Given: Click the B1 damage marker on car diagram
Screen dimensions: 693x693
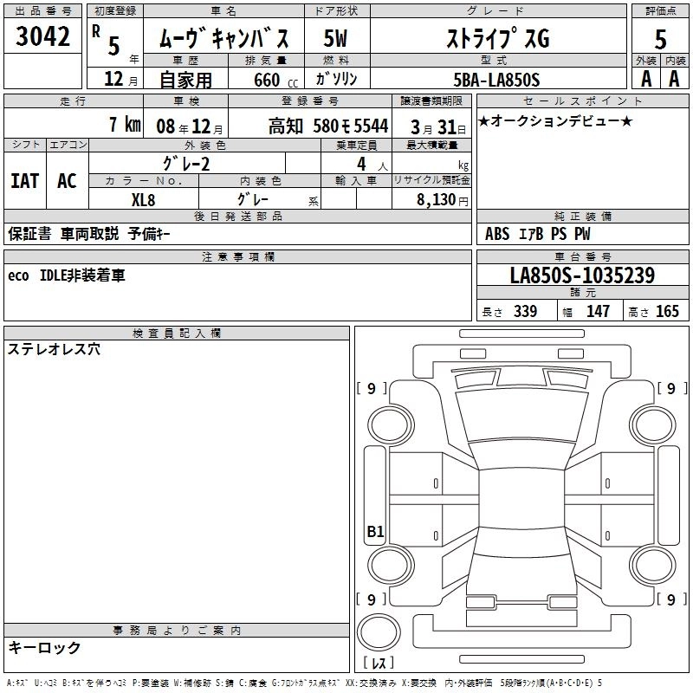Looking at the screenshot, I should 375,533.
